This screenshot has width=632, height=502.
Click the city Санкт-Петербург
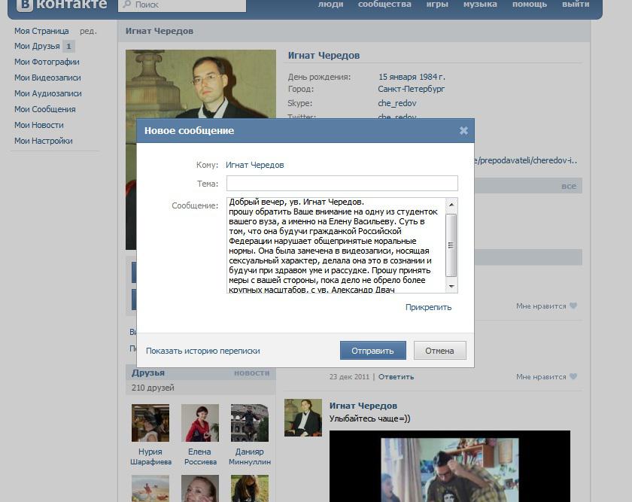(x=411, y=89)
